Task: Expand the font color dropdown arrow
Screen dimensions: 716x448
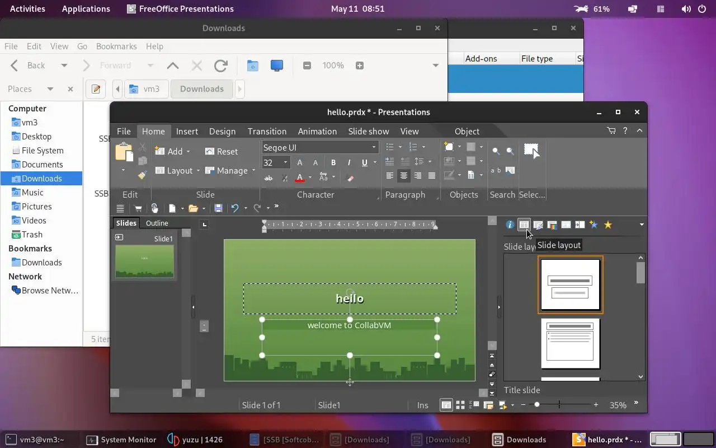Action: click(310, 178)
